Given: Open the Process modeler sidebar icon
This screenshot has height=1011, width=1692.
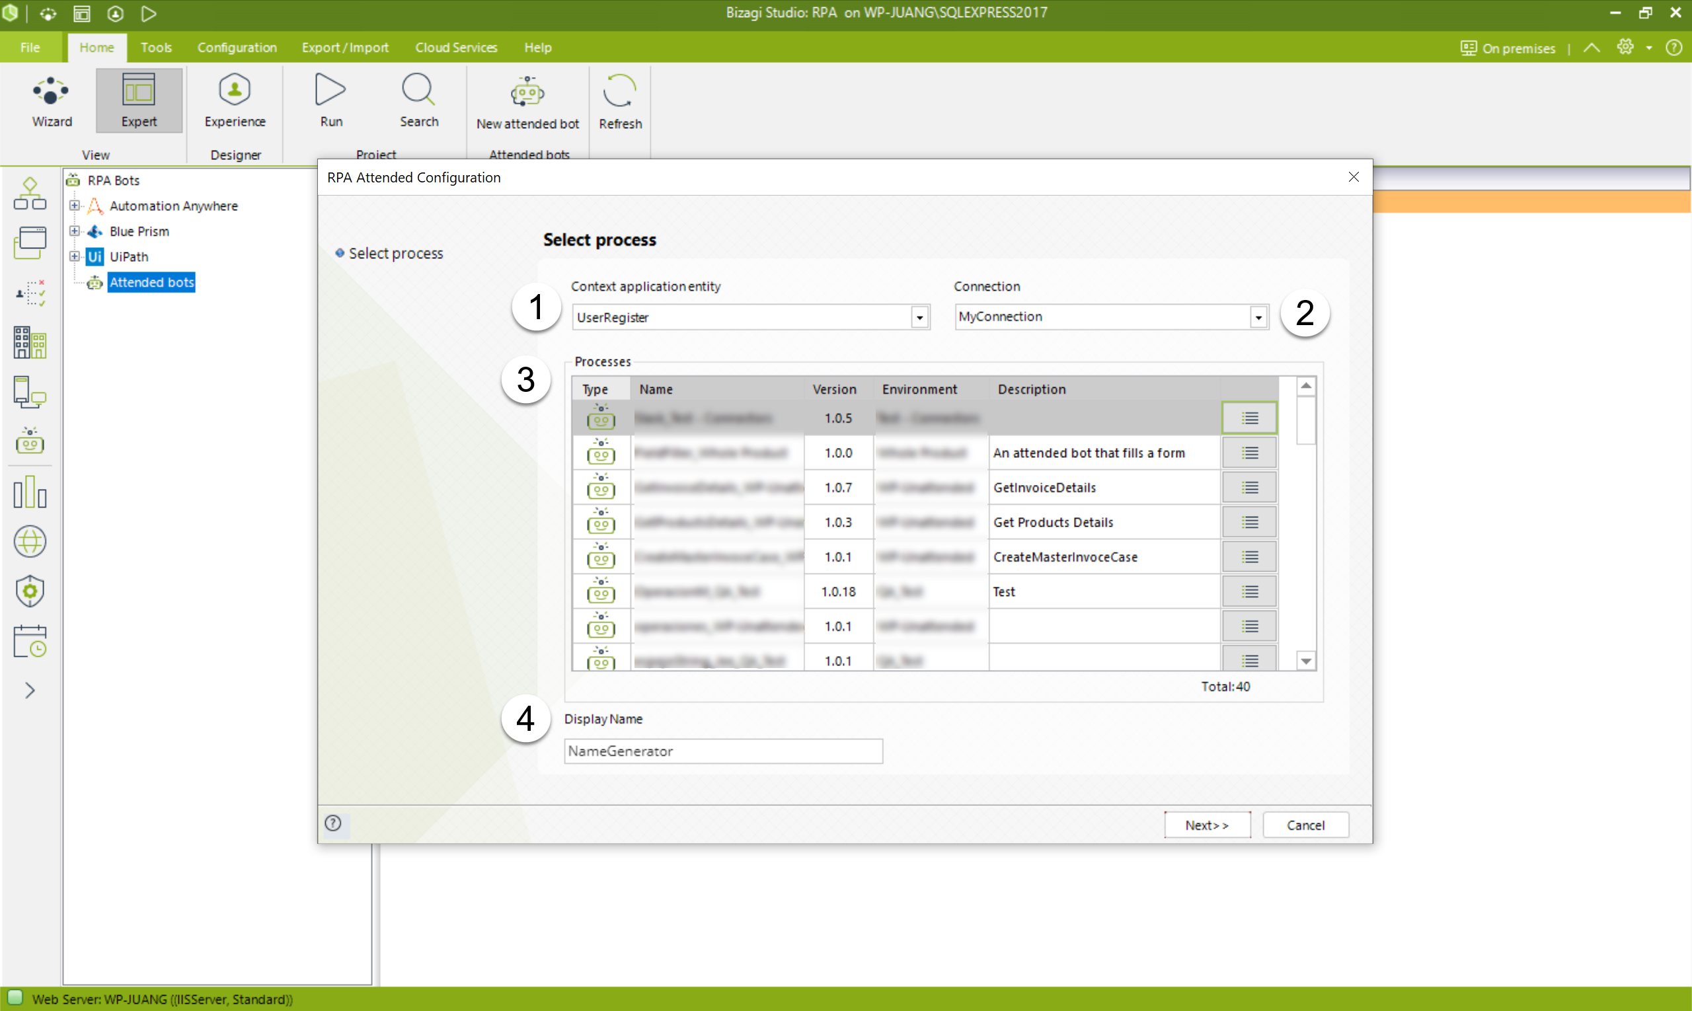Looking at the screenshot, I should 30,194.
